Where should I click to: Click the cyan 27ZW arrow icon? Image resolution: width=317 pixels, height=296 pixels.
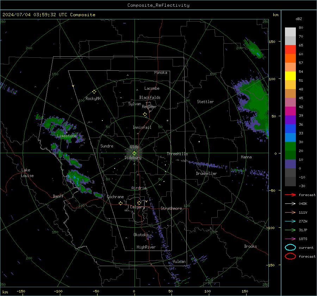290,221
